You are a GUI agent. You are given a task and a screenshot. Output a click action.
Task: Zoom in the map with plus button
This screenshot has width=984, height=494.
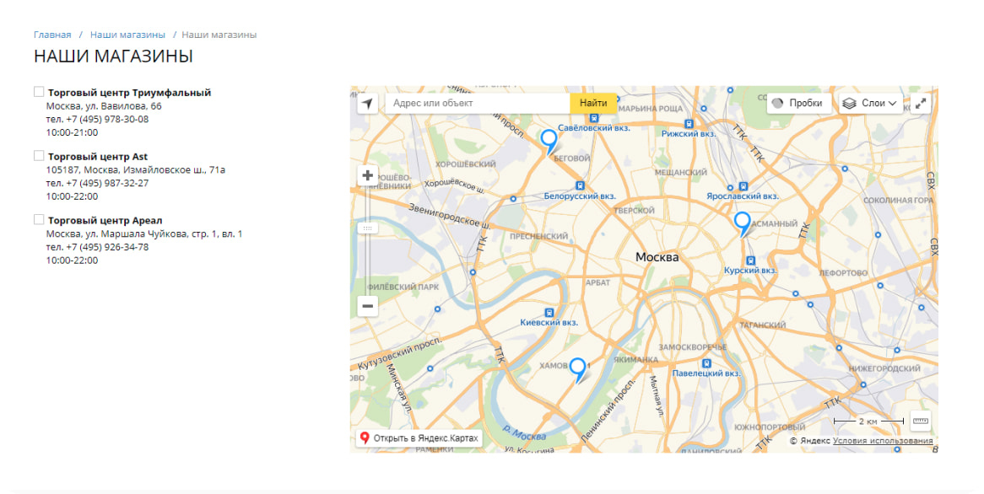point(367,176)
